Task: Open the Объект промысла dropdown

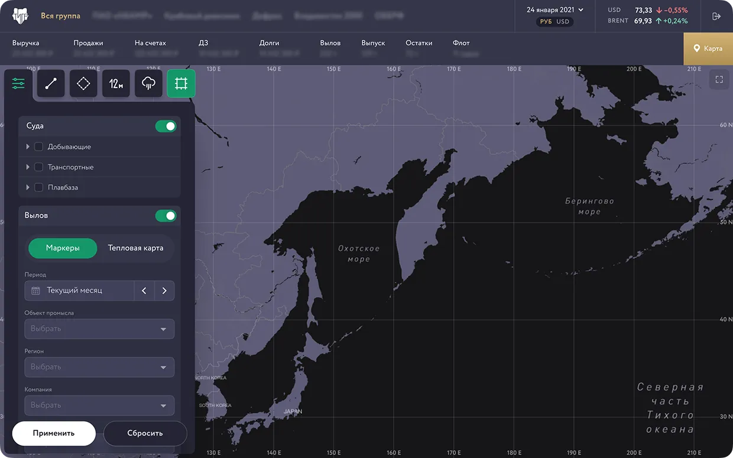Action: (99, 329)
